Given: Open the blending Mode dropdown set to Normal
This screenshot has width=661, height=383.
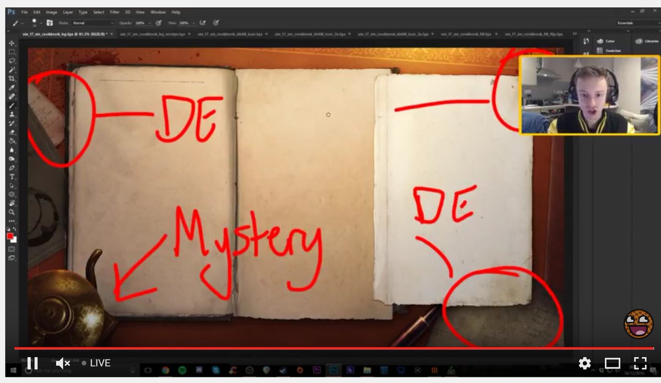Looking at the screenshot, I should tap(93, 23).
